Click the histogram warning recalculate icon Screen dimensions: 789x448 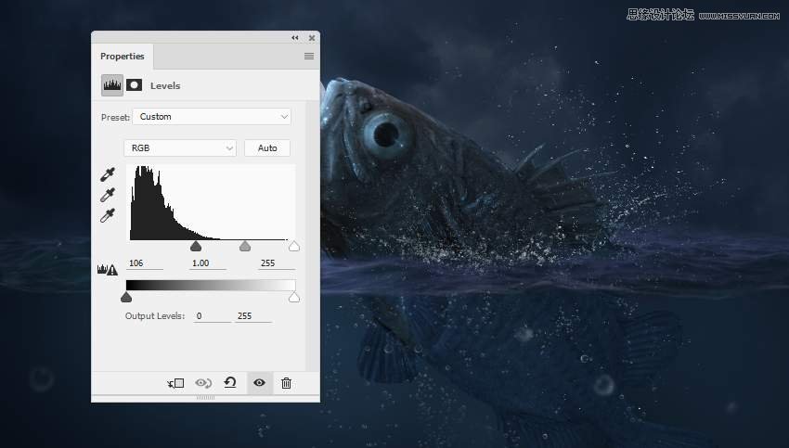point(108,269)
